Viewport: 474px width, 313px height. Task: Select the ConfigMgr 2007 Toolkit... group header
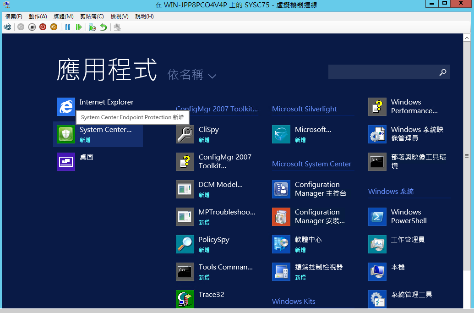pos(217,109)
